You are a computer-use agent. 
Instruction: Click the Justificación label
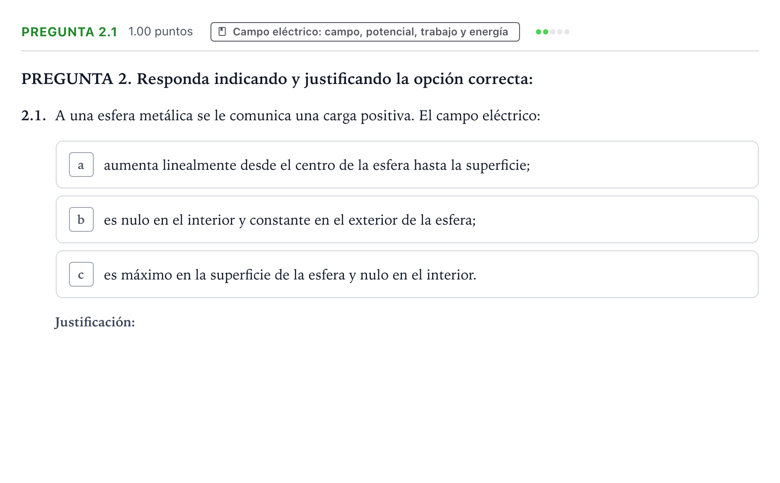pos(95,322)
